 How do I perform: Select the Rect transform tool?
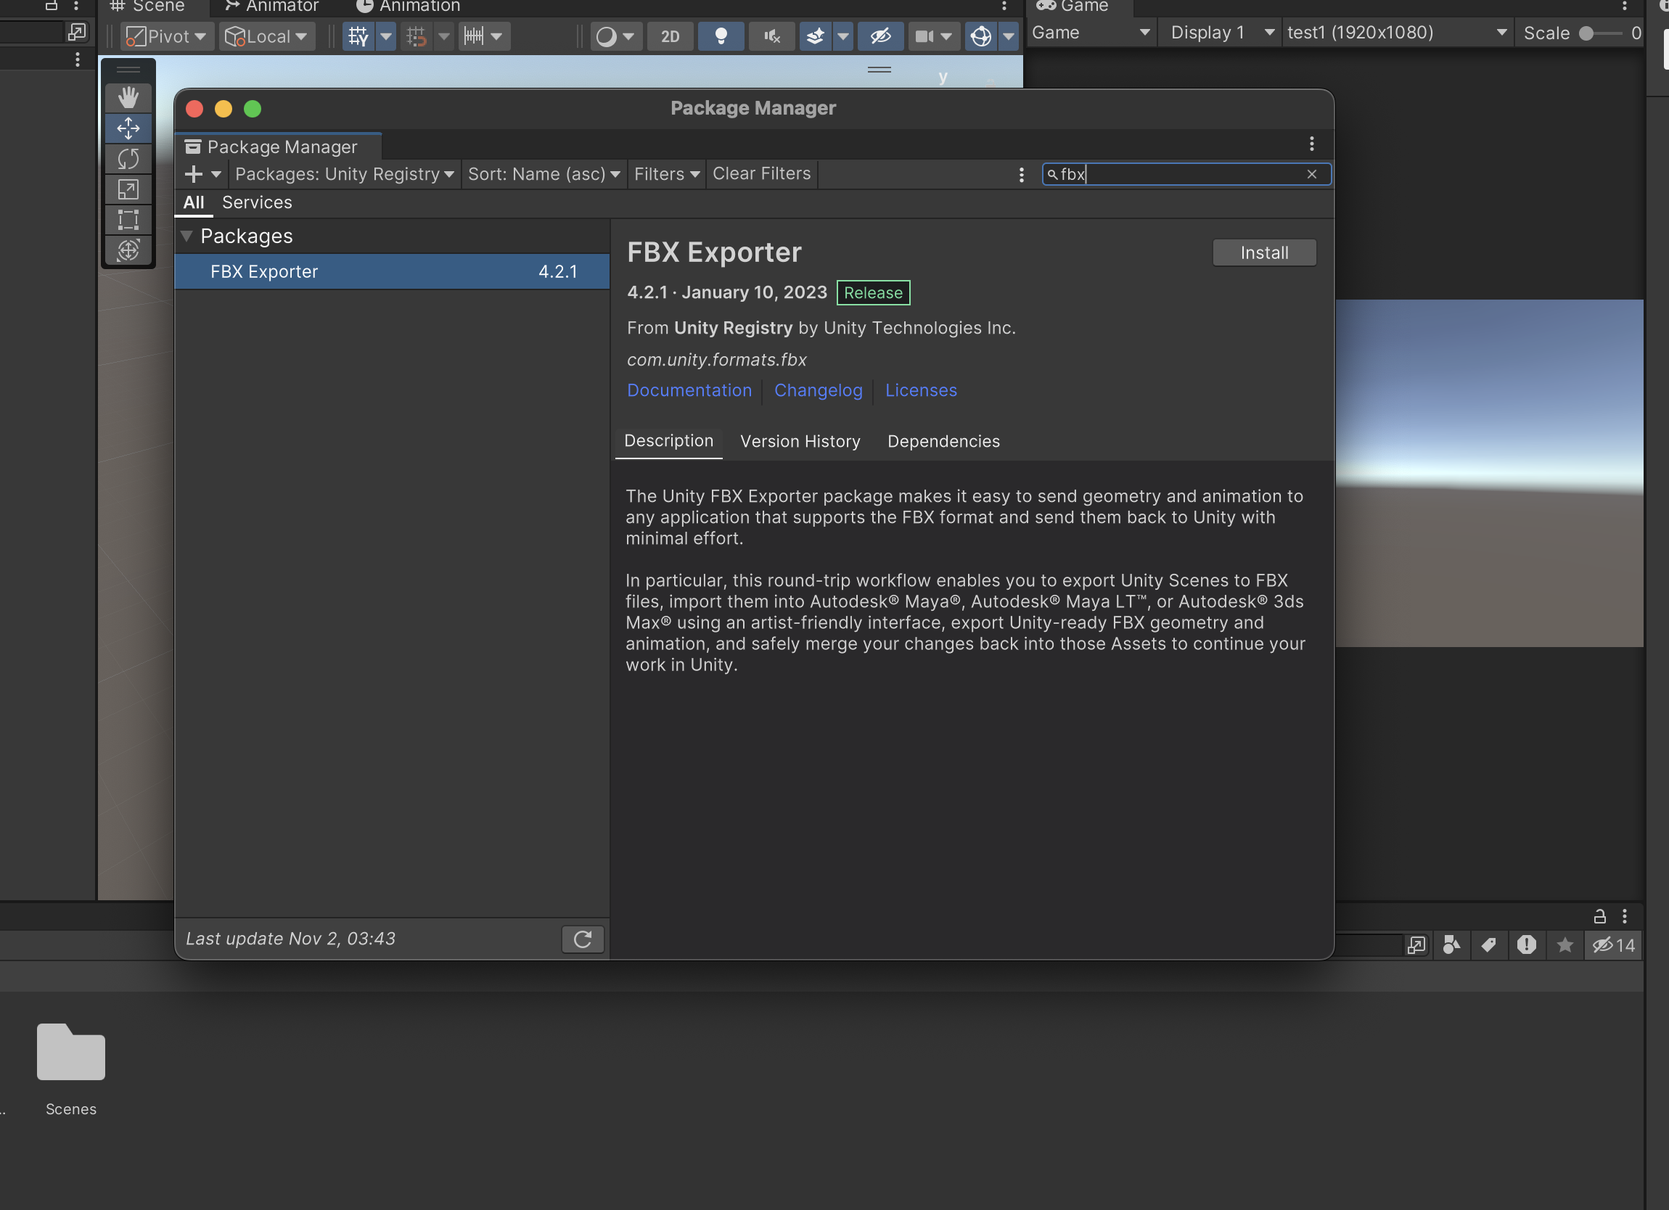[128, 219]
